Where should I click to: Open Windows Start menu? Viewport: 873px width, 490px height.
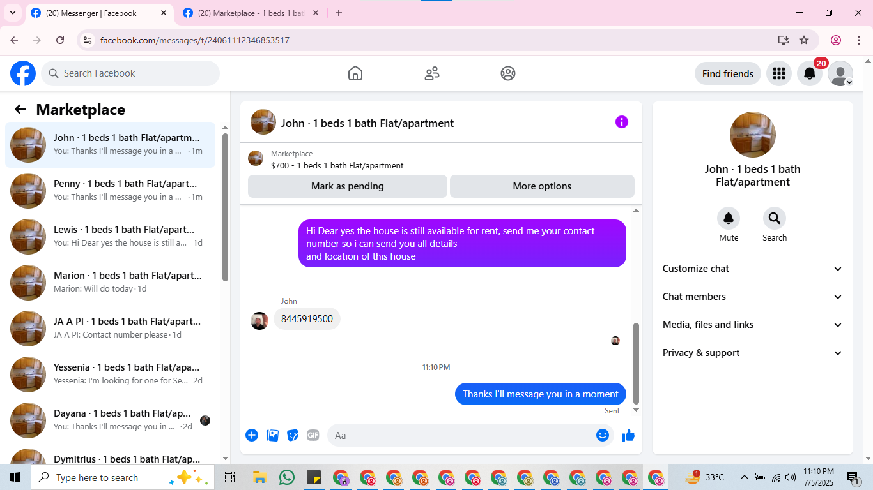pos(15,477)
